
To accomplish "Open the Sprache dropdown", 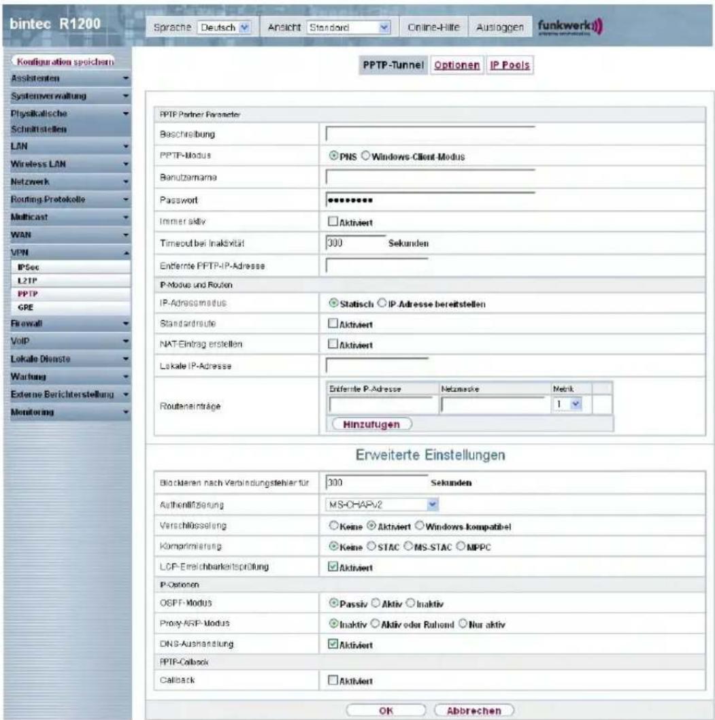I will coord(225,28).
